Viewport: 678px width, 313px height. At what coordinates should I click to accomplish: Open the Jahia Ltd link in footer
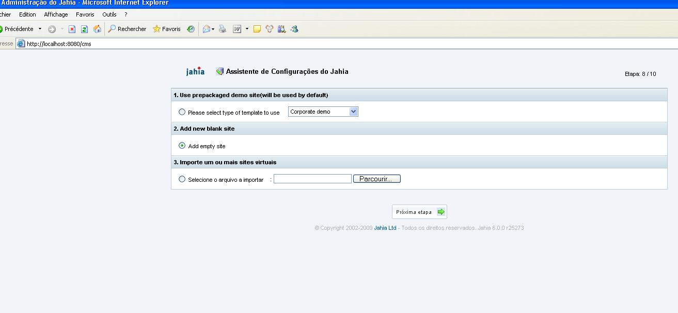[385, 228]
